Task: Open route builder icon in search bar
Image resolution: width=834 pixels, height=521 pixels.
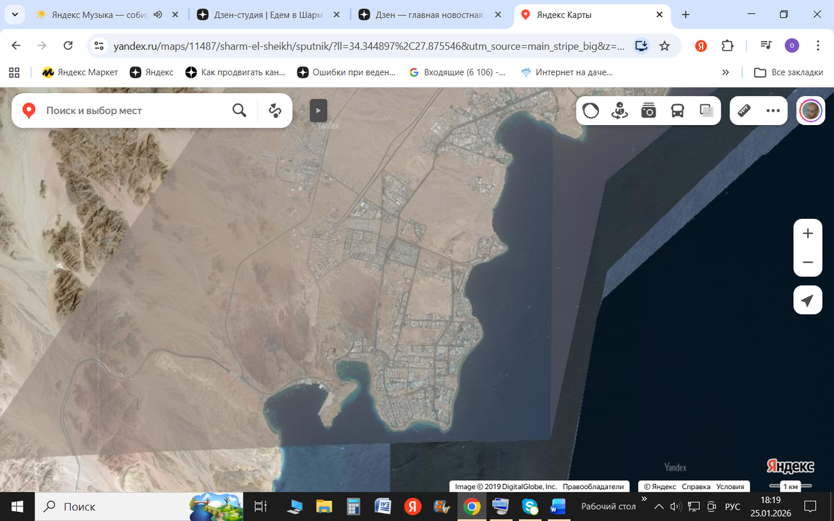Action: (275, 110)
